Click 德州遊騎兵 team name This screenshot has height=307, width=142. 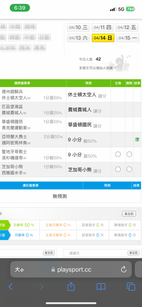pos(12,91)
